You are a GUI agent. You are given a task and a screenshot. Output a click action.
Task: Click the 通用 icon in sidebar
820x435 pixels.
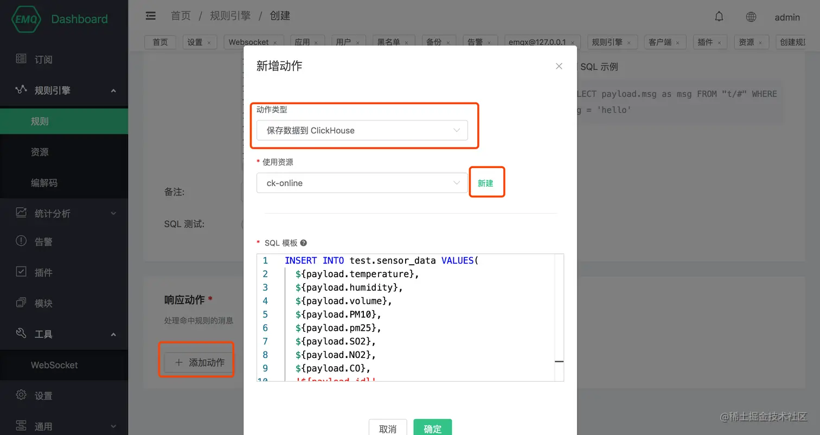(x=21, y=426)
